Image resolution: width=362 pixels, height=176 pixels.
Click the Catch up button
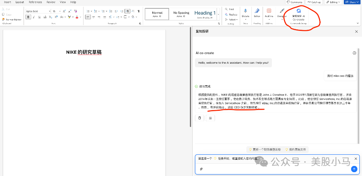click(x=314, y=2)
